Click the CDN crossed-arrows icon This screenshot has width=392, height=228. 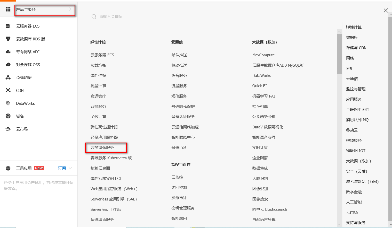8,90
